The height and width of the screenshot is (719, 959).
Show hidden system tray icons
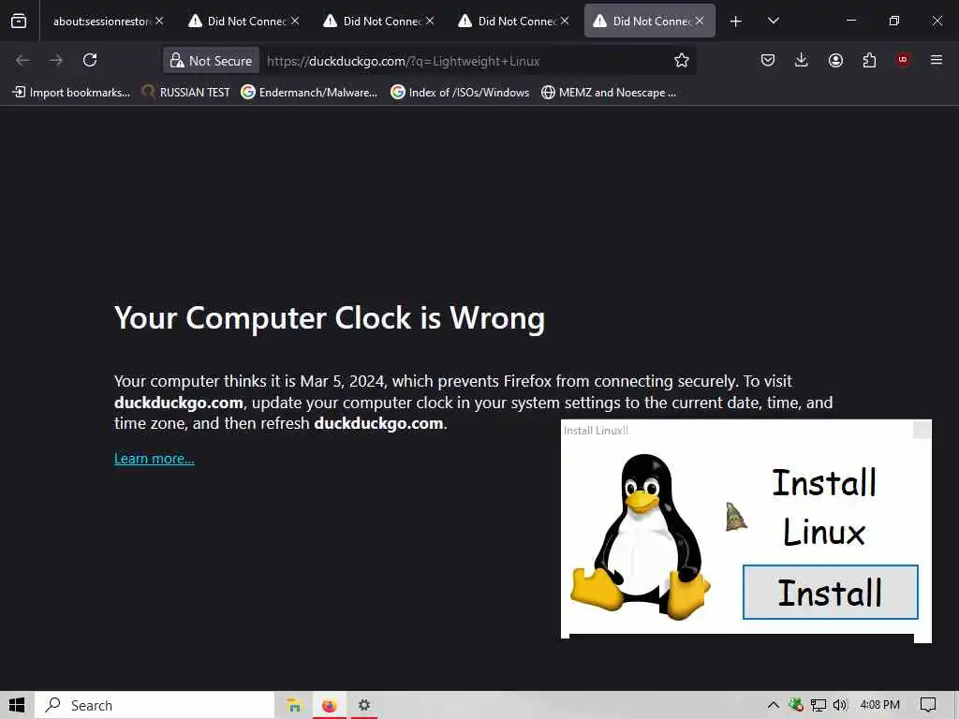pos(773,705)
